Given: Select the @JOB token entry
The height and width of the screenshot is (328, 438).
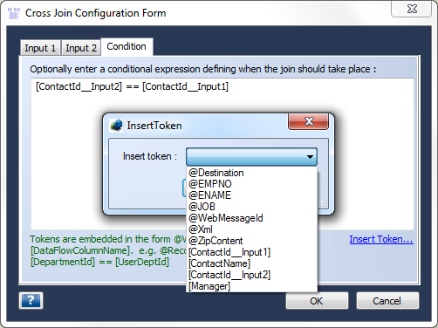Looking at the screenshot, I should click(251, 207).
